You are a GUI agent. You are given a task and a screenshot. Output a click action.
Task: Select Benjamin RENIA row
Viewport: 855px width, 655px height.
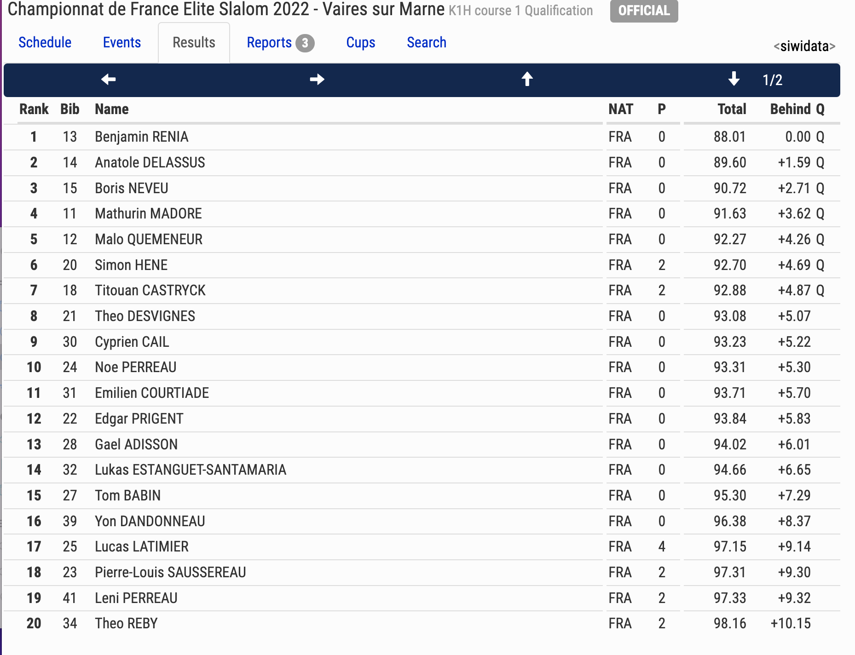point(422,137)
